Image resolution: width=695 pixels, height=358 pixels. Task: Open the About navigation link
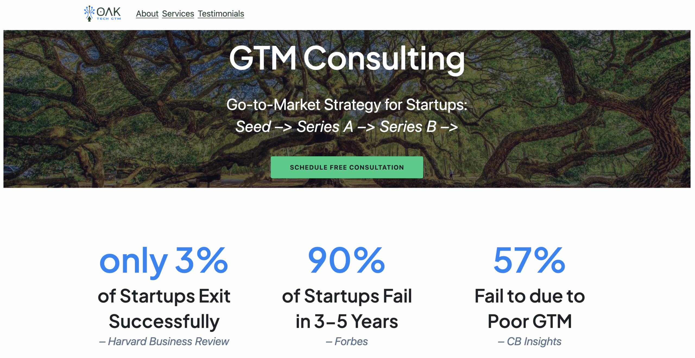[147, 14]
